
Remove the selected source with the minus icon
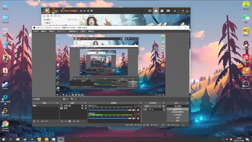[66, 121]
